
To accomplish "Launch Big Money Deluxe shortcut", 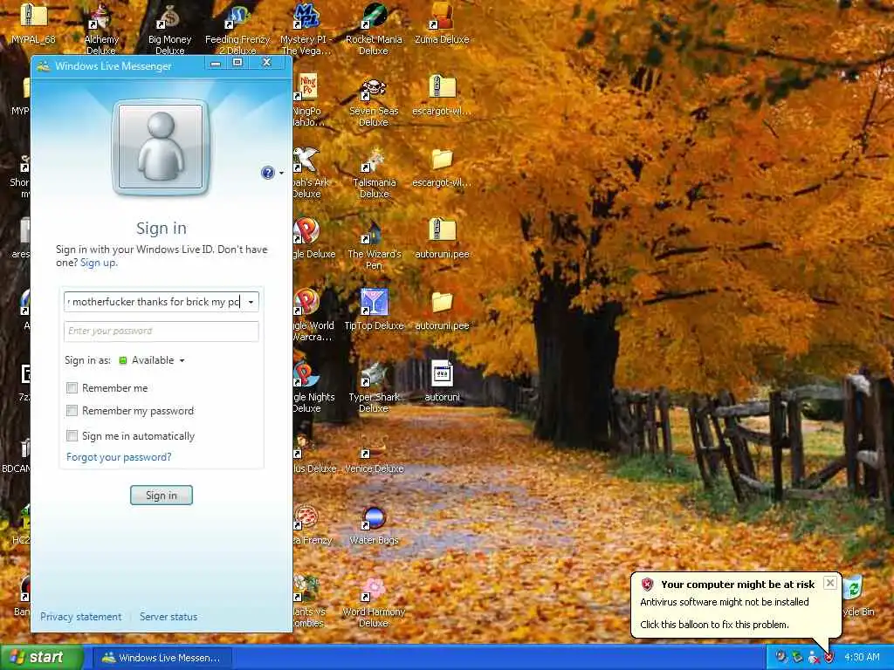I will point(169,17).
